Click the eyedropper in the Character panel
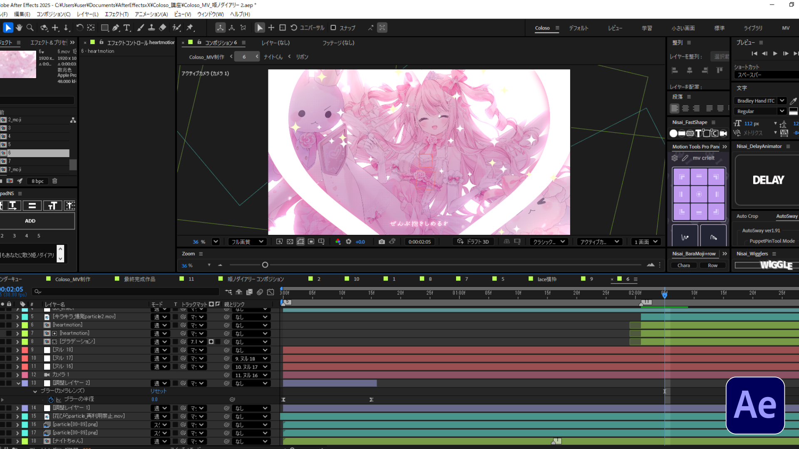Image resolution: width=799 pixels, height=449 pixels. [793, 101]
